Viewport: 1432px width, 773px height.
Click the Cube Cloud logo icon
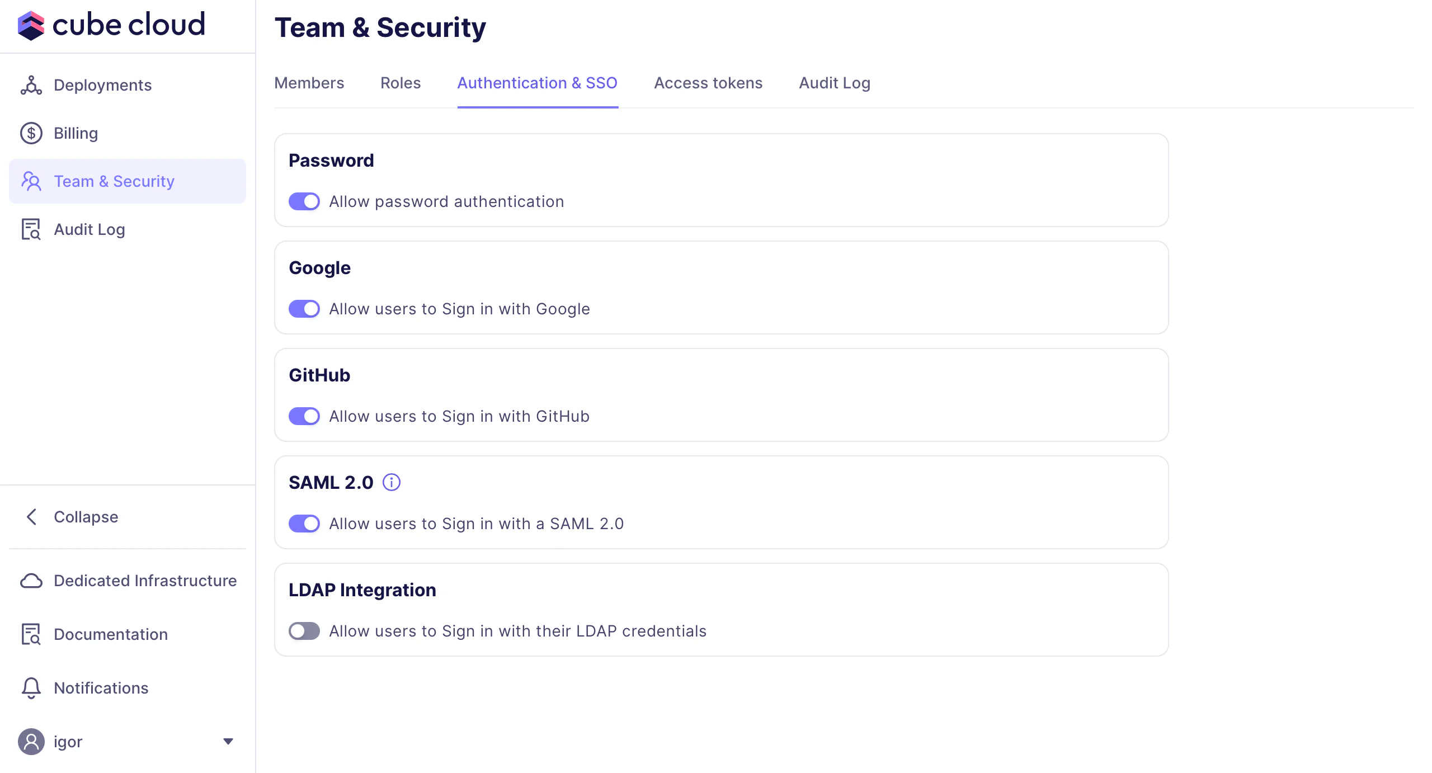(x=31, y=26)
